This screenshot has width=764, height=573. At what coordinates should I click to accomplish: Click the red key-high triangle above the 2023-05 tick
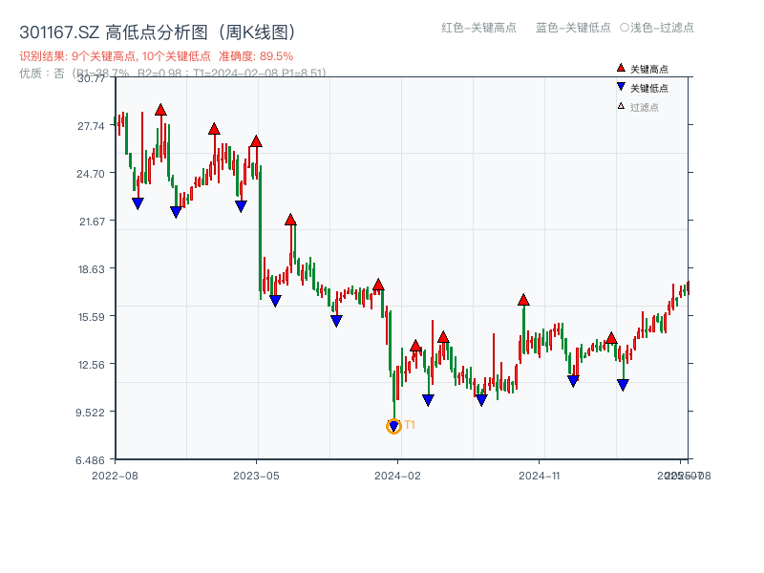tap(256, 141)
